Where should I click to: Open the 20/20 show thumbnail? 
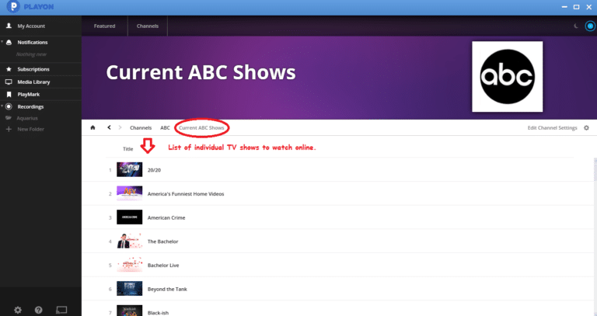click(130, 169)
